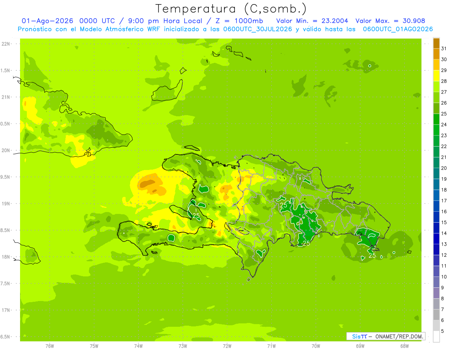This screenshot has width=454, height=351.
Task: Click the '68W' longitude axis label
Action: pos(404,345)
